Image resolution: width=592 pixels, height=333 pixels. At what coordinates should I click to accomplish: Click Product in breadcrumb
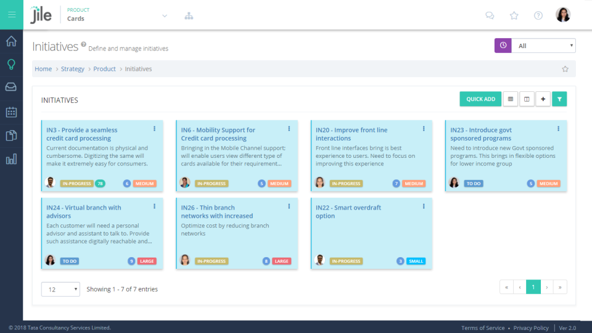[x=104, y=69]
